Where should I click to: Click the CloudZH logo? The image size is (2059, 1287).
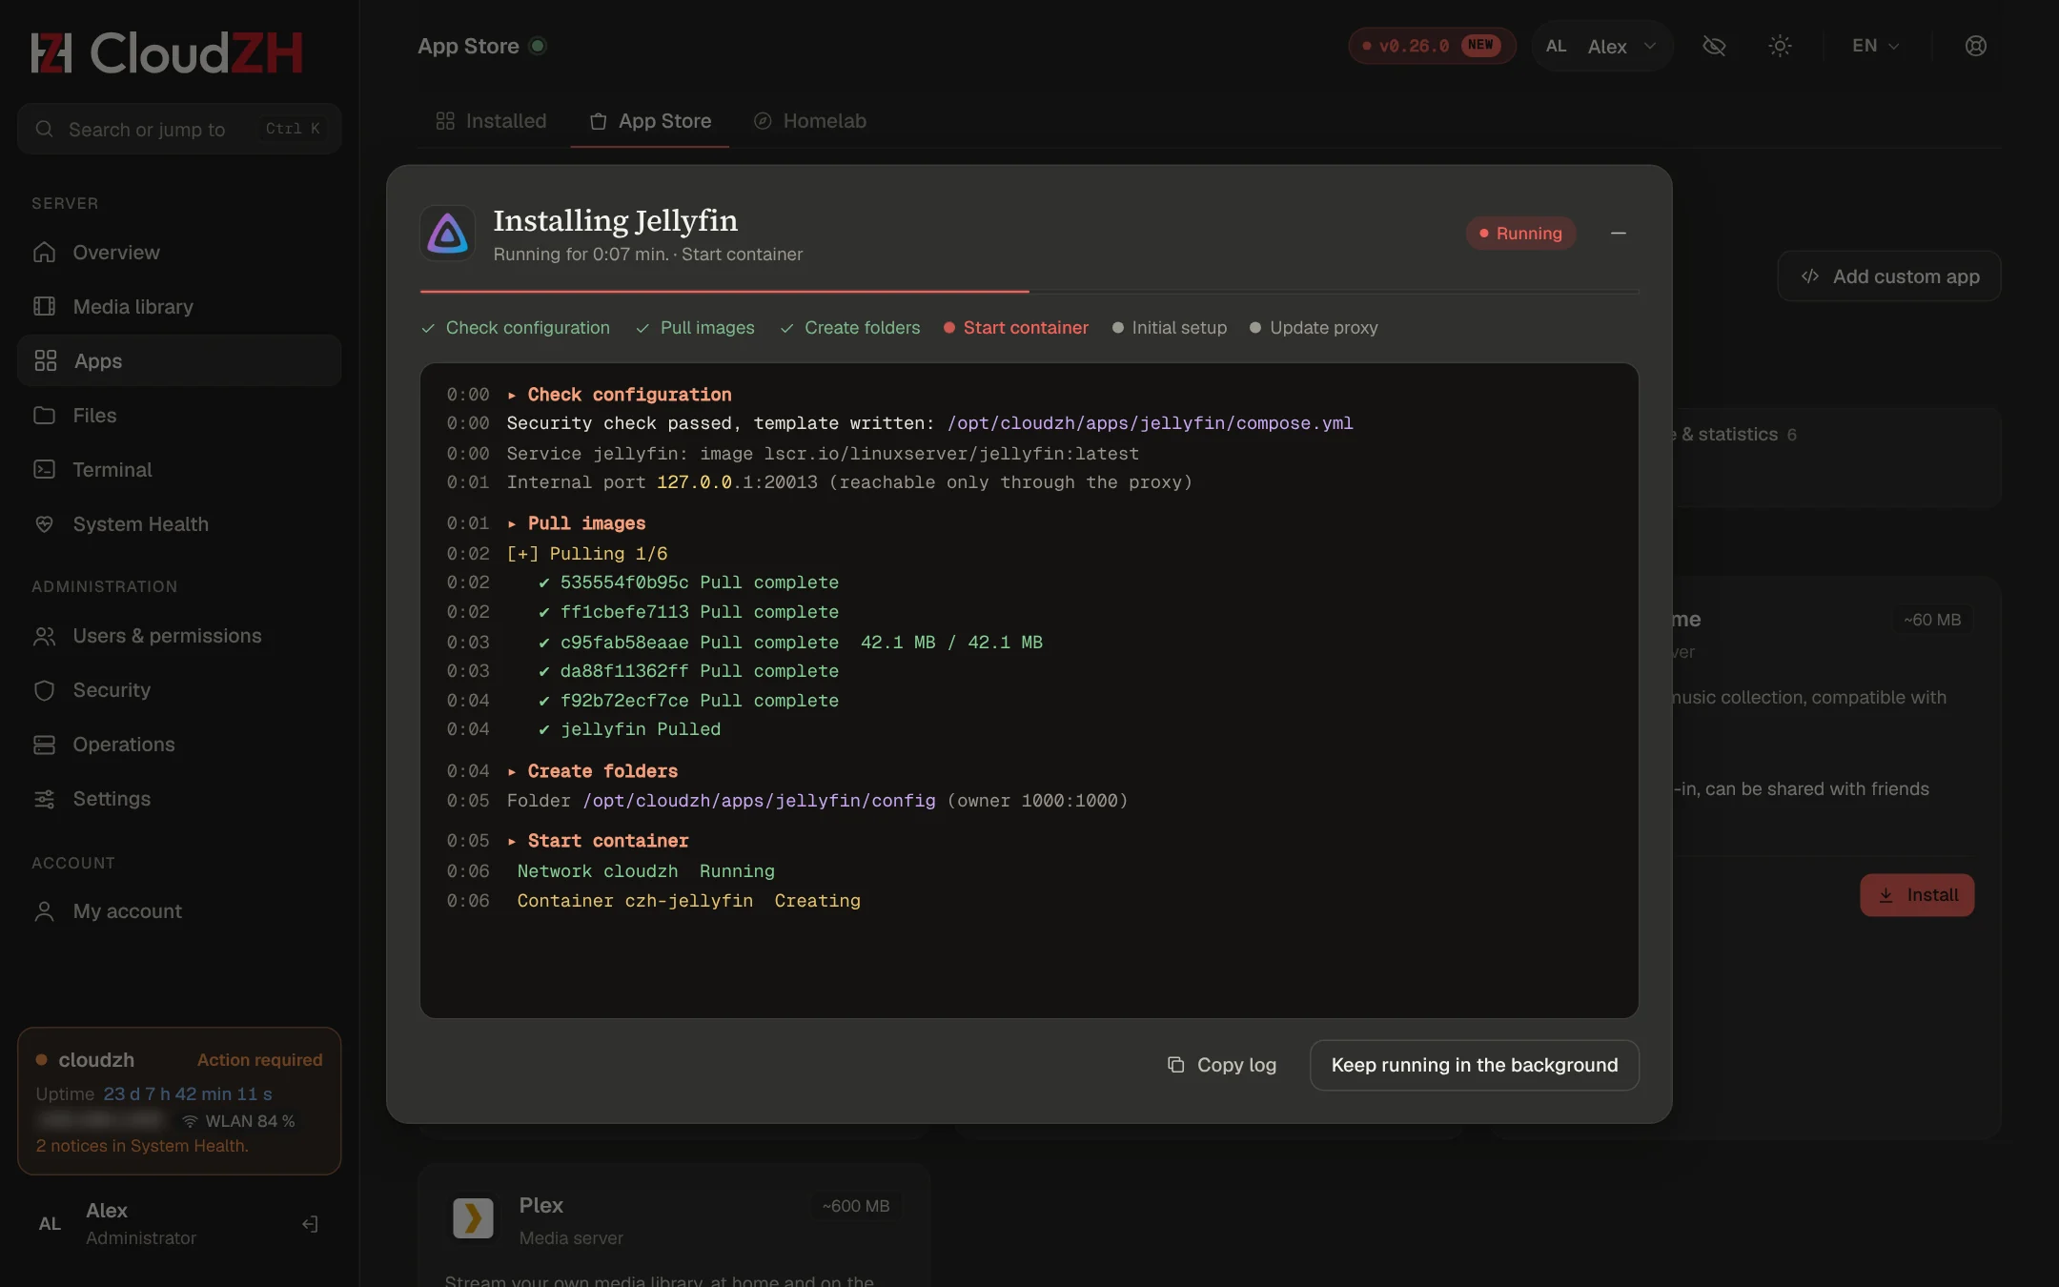[167, 52]
